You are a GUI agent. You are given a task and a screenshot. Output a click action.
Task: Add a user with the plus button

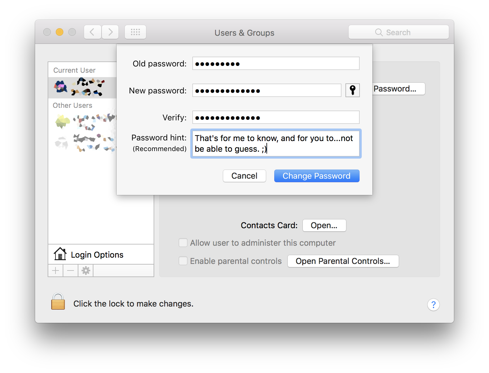[x=55, y=271]
